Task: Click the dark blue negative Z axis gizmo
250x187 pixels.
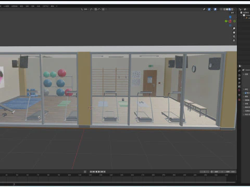Action: click(x=230, y=25)
